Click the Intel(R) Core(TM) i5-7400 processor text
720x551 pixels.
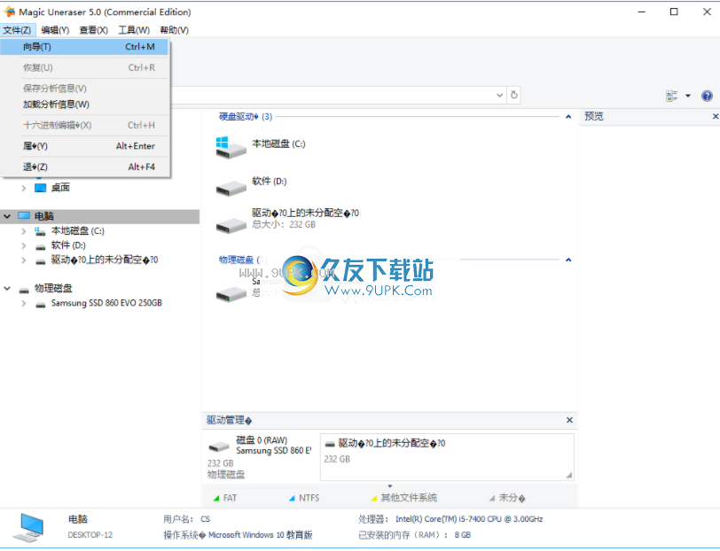coord(469,519)
